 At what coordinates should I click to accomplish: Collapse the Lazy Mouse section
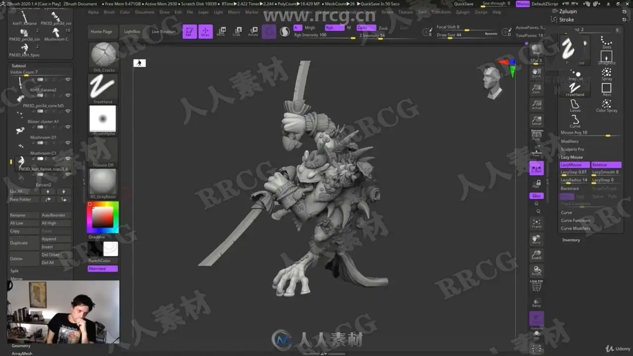[x=572, y=157]
